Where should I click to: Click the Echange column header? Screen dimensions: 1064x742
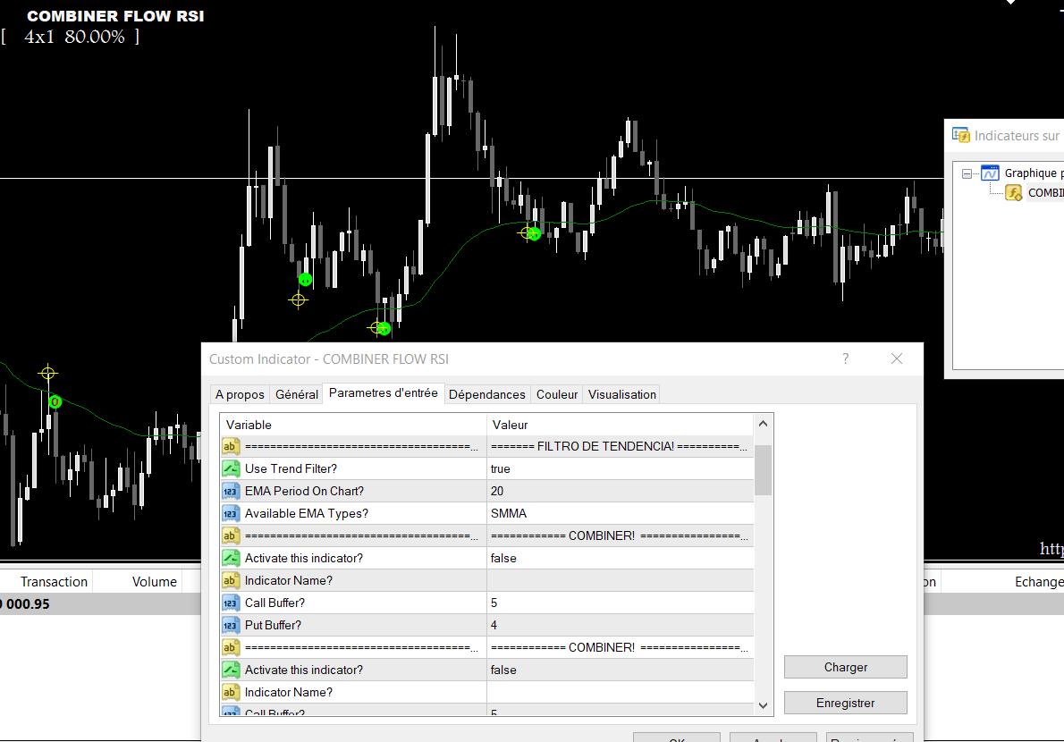click(x=1039, y=581)
